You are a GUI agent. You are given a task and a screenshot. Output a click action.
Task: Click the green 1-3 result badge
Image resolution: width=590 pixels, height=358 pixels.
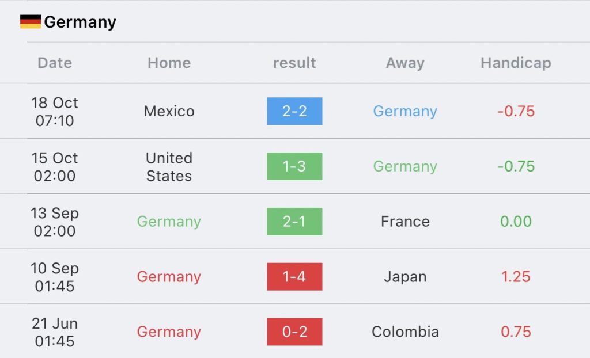coord(294,166)
